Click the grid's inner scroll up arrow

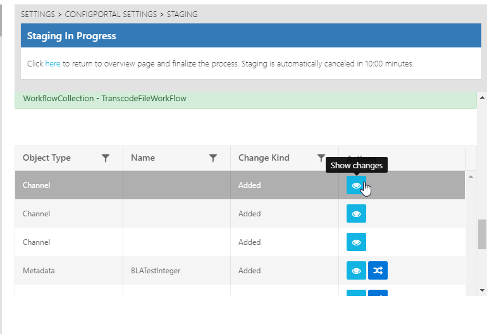point(470,176)
